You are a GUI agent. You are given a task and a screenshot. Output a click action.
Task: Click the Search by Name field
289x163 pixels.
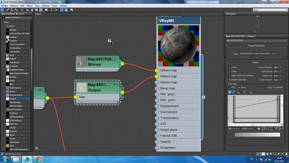point(18,18)
